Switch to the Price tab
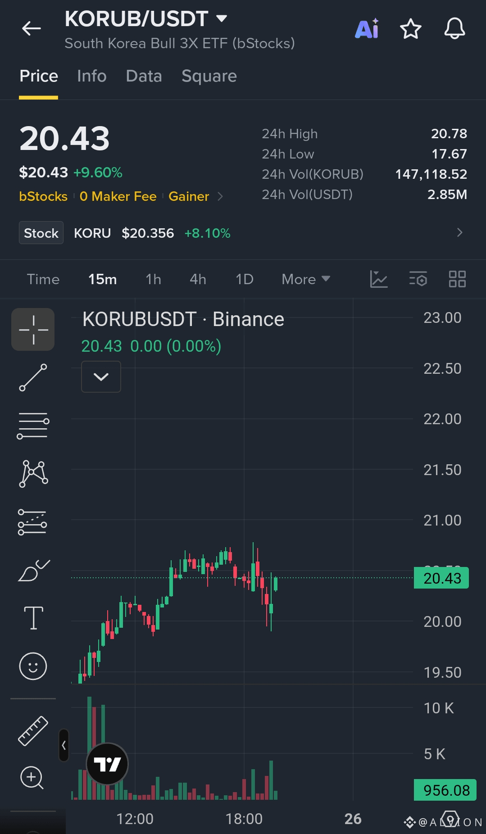 pyautogui.click(x=39, y=76)
